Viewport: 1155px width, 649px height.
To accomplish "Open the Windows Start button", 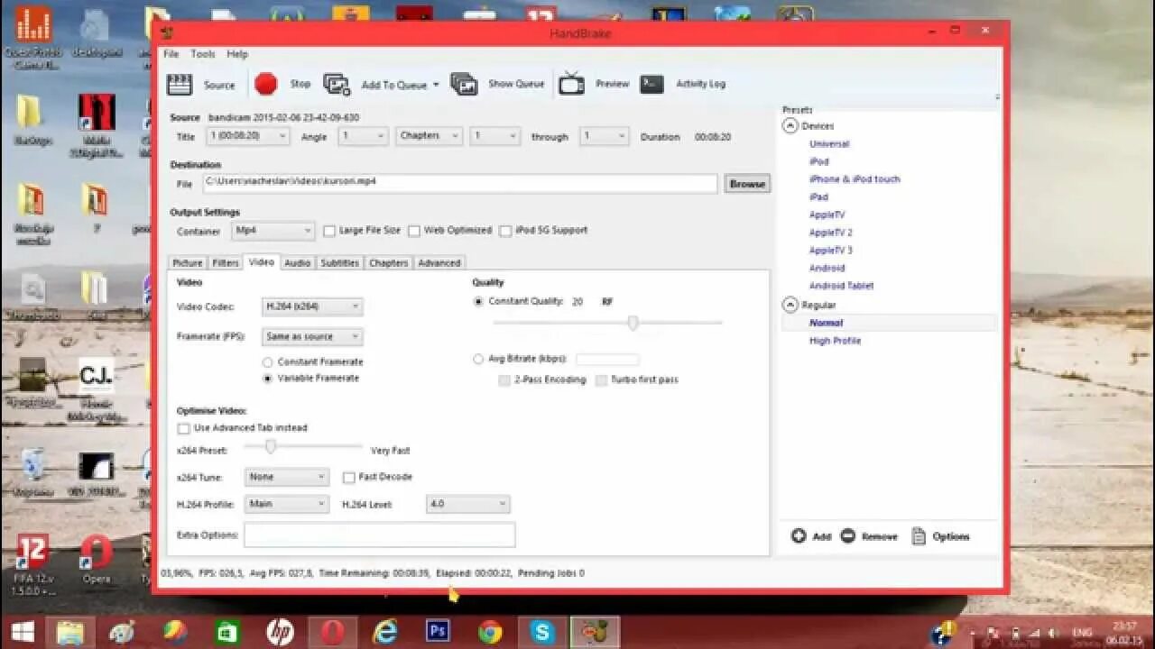I will click(x=23, y=632).
